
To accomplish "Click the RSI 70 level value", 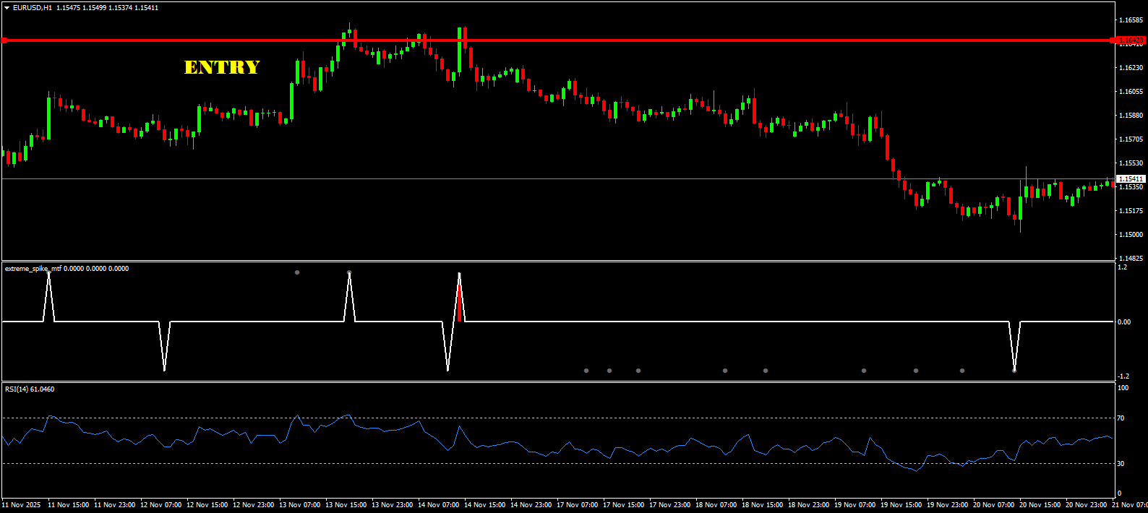I will (x=1121, y=418).
